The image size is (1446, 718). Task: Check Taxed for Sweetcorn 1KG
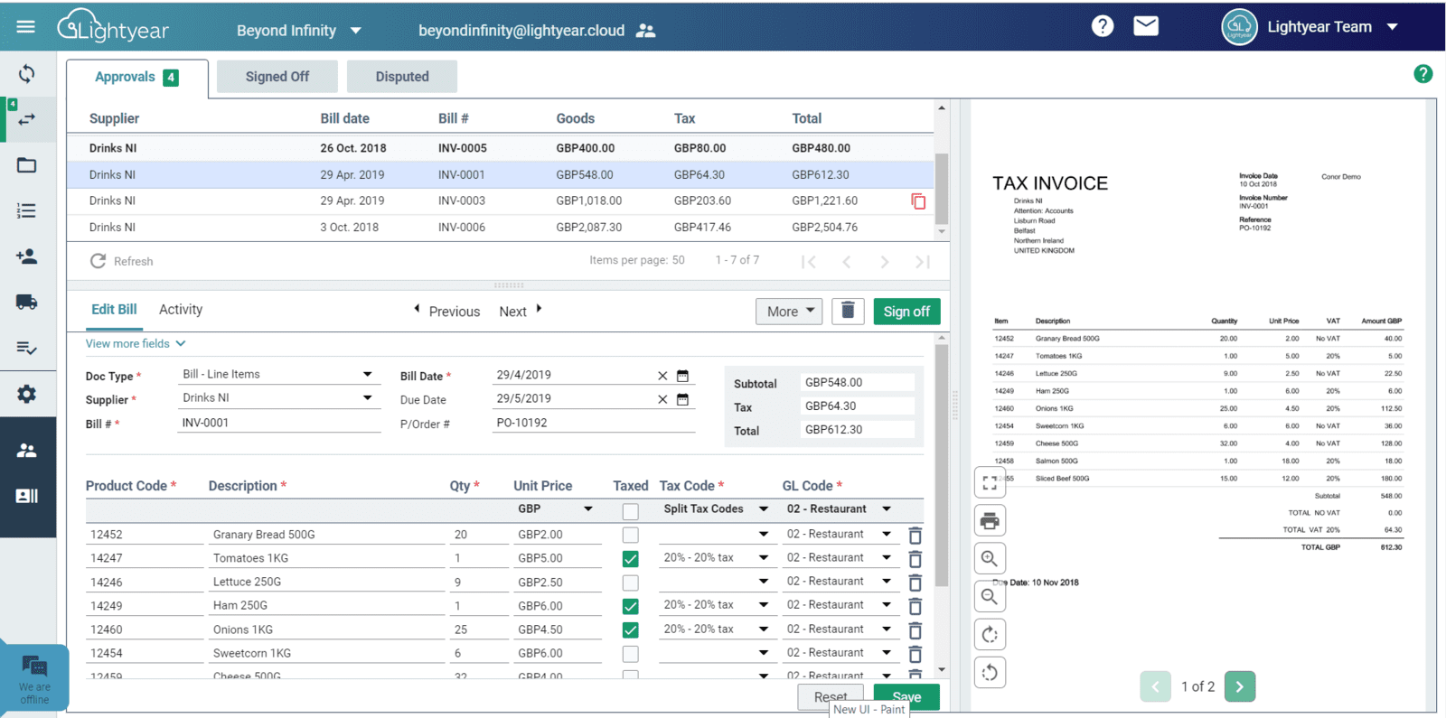point(631,653)
